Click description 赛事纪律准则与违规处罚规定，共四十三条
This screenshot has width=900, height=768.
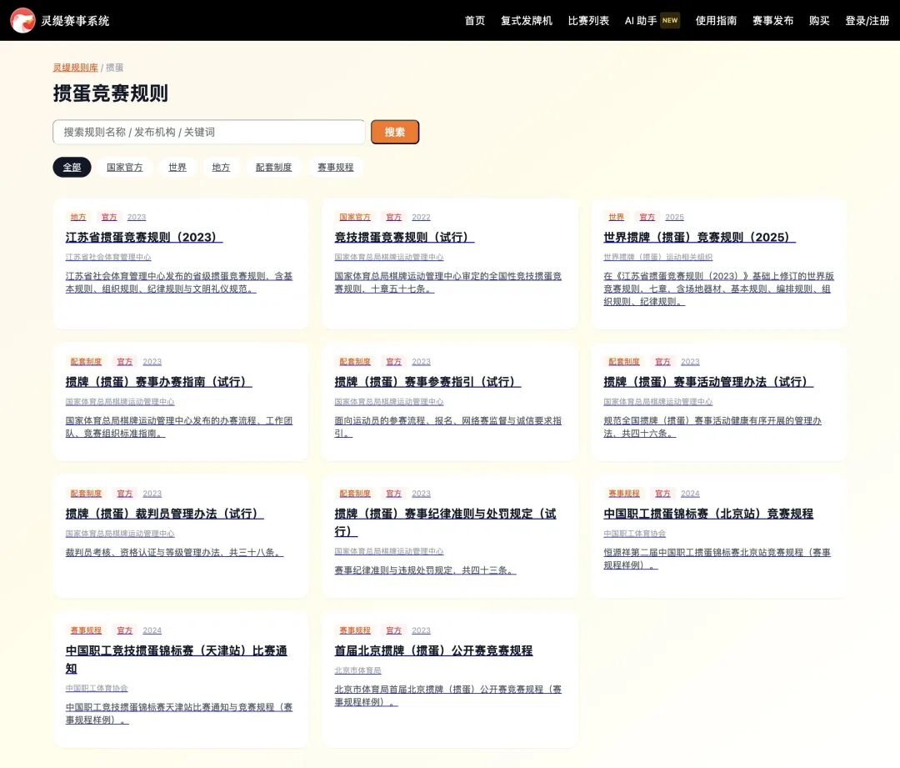(425, 570)
